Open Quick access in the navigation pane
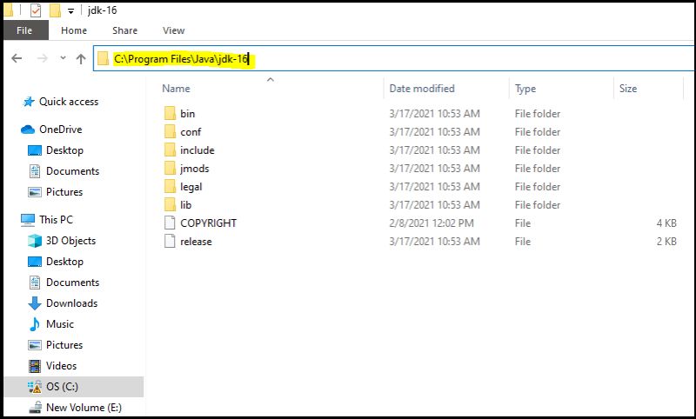Screen dimensions: 696x419 point(69,102)
